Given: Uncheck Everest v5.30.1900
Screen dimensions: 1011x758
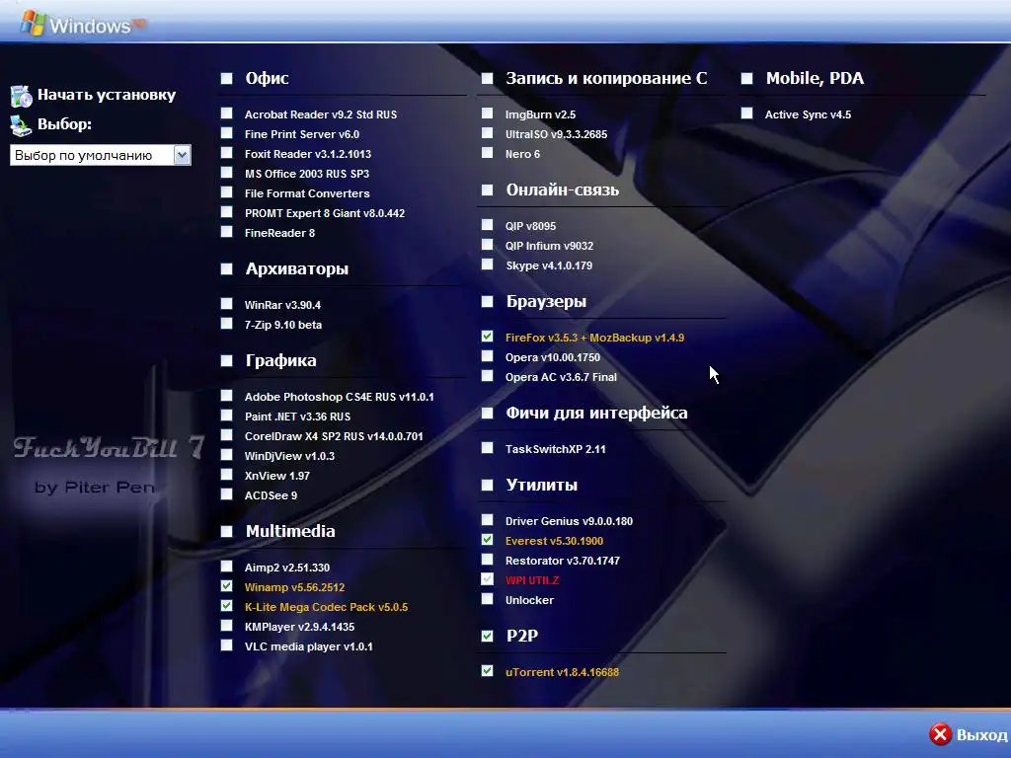Looking at the screenshot, I should (488, 540).
